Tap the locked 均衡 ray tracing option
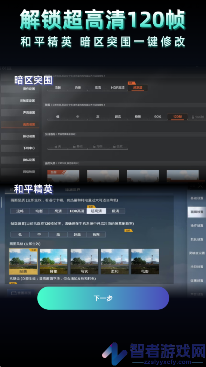This screenshot has width=206, height=367. (x=98, y=146)
